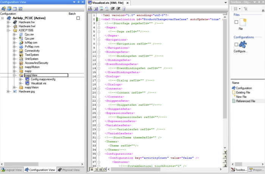Pin the Configuration View panel
The height and width of the screenshot is (174, 265).
[78, 2]
